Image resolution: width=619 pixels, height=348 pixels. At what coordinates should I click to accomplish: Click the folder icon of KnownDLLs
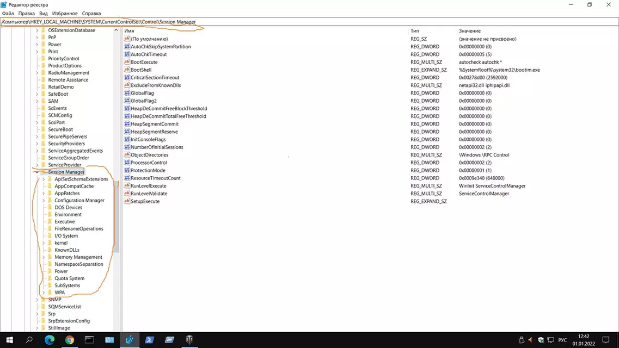(x=50, y=250)
